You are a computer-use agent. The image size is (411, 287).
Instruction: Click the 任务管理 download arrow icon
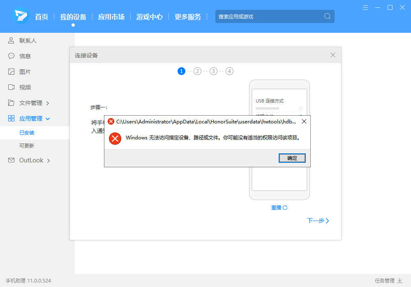click(399, 280)
